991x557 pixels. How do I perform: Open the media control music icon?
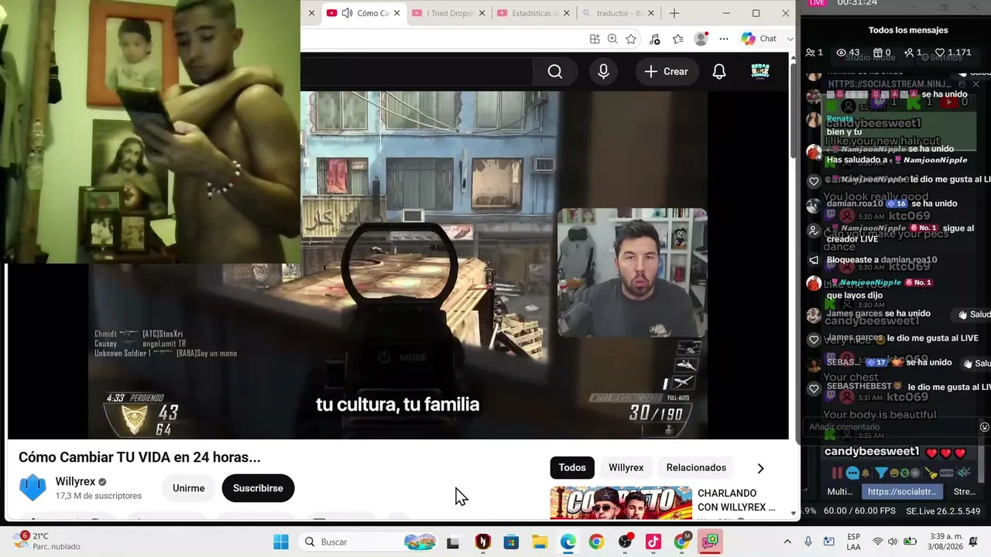[655, 39]
